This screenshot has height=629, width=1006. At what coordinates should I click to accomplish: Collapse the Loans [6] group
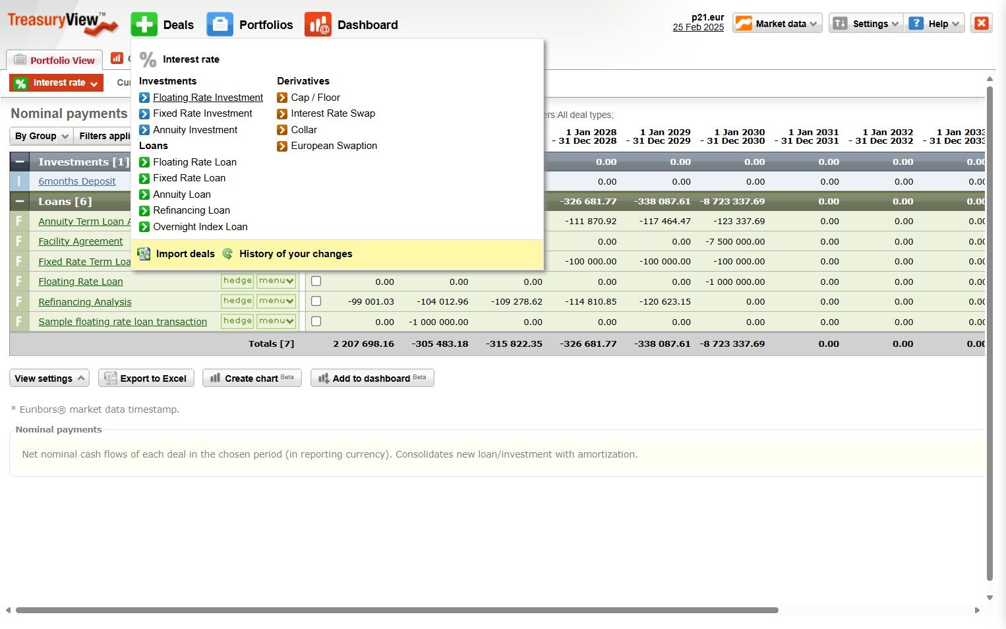pos(20,201)
